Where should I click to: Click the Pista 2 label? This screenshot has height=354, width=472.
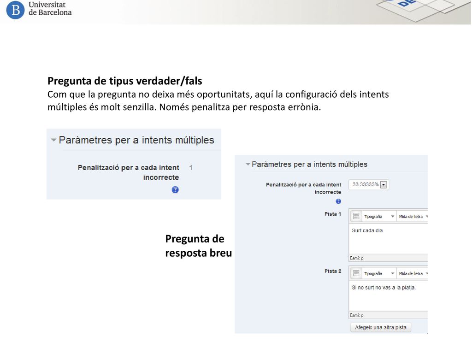coord(333,271)
